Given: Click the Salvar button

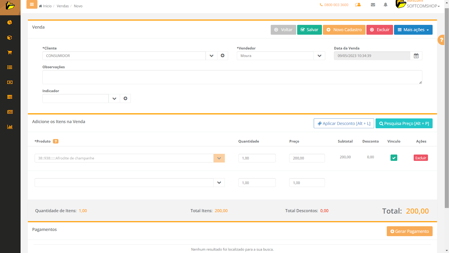Looking at the screenshot, I should click(309, 30).
